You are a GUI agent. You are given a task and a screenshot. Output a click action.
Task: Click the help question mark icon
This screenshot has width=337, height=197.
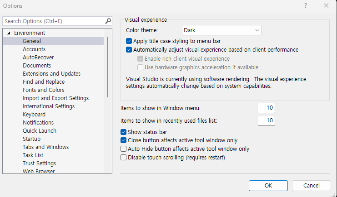tap(306, 5)
